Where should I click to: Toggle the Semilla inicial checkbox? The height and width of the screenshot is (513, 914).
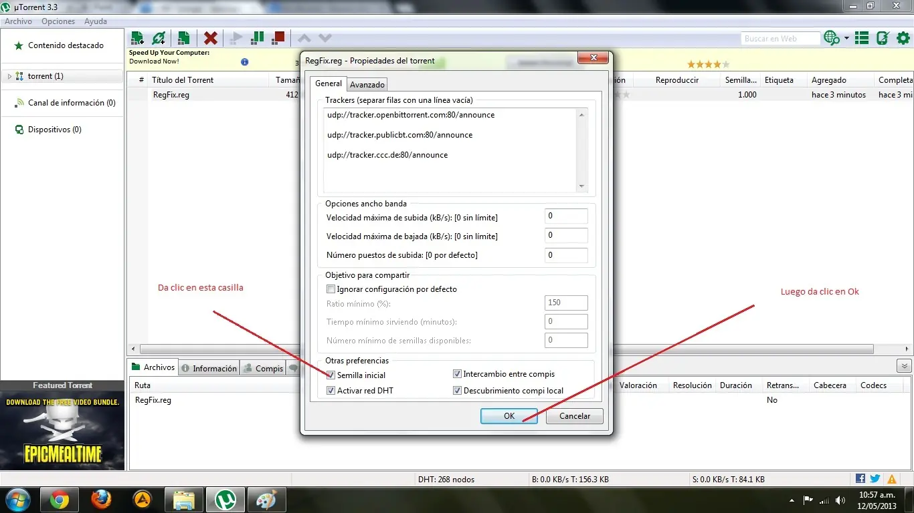(331, 375)
